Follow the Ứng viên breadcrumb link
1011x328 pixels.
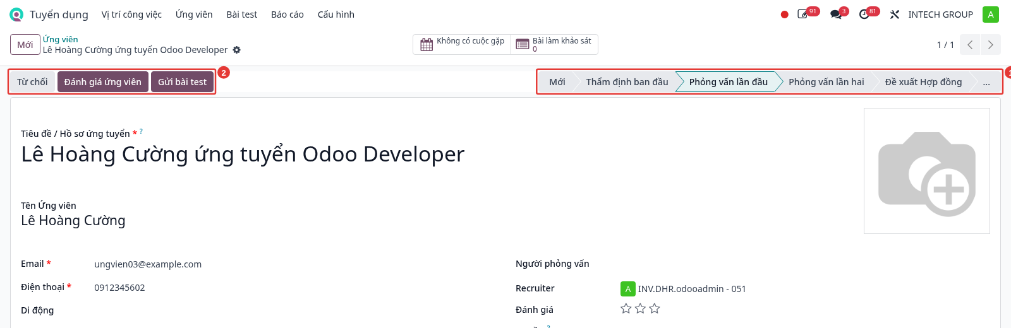[61, 39]
